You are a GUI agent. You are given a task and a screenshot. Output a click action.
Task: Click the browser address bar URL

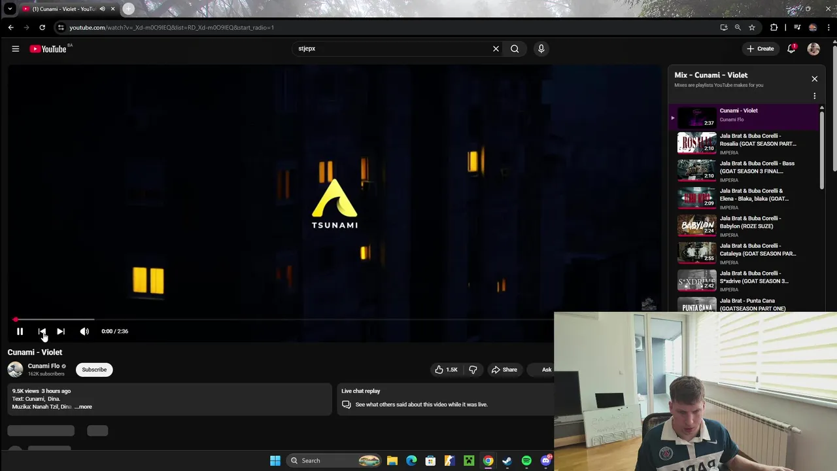pyautogui.click(x=171, y=27)
